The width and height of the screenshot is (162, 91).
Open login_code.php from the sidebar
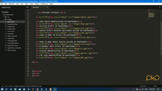point(12,36)
